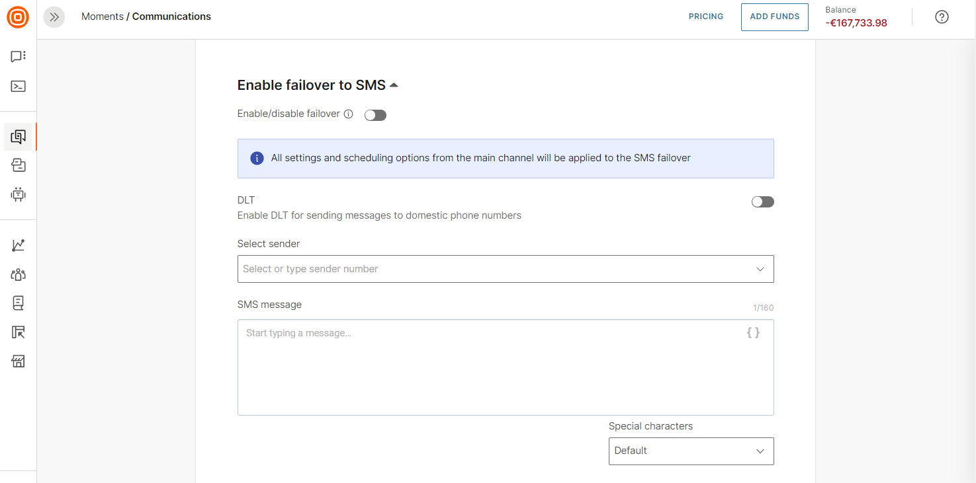Insert placeholder using curly braces icon
976x483 pixels.
click(753, 333)
